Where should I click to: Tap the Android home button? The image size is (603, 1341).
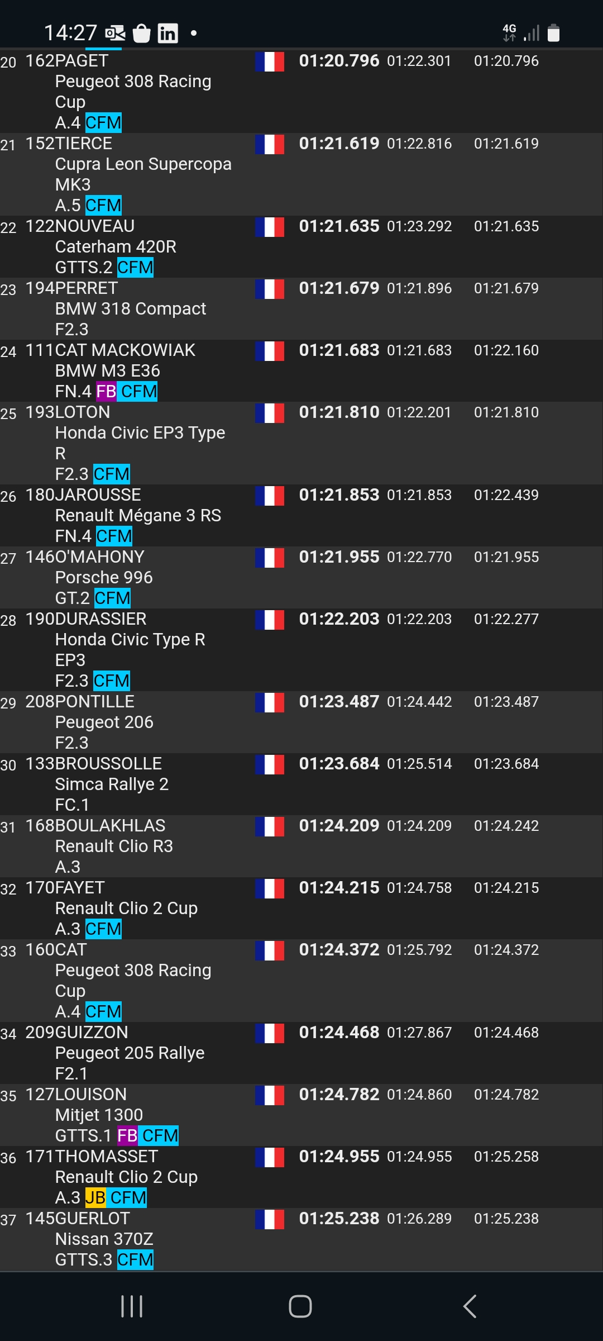300,1306
